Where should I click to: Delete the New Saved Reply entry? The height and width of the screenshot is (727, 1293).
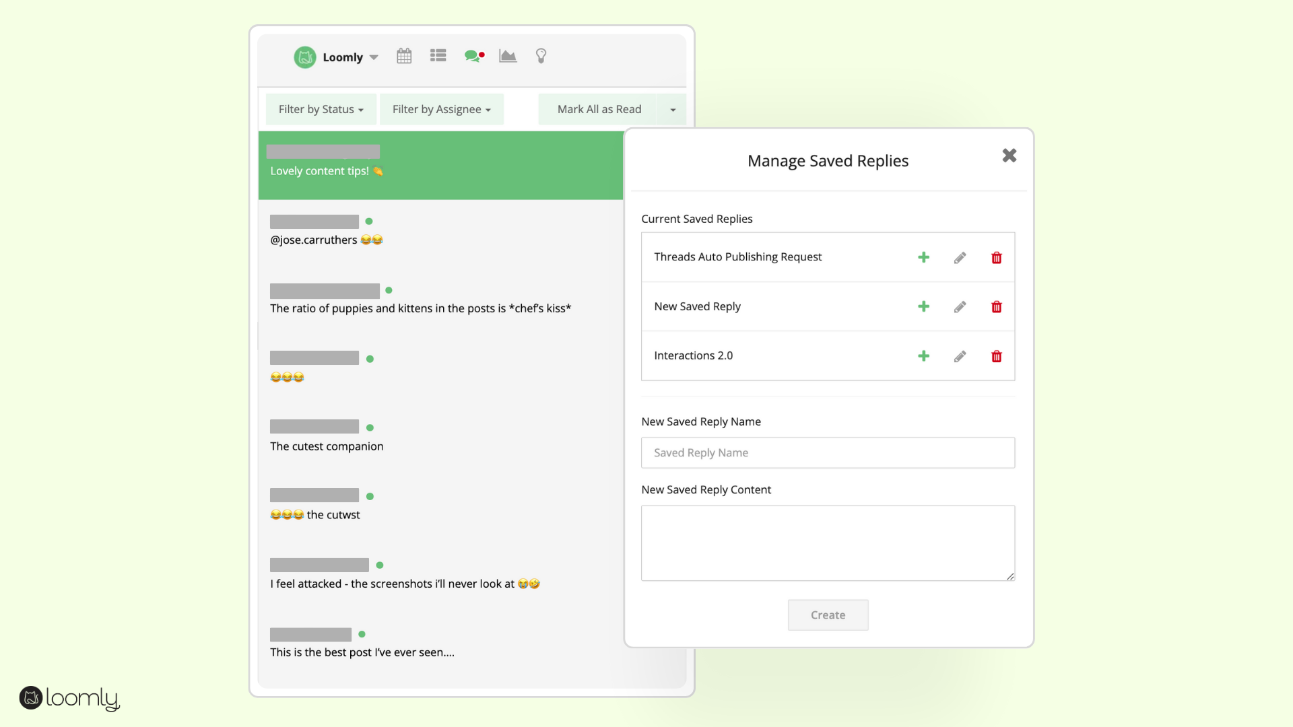(x=997, y=306)
